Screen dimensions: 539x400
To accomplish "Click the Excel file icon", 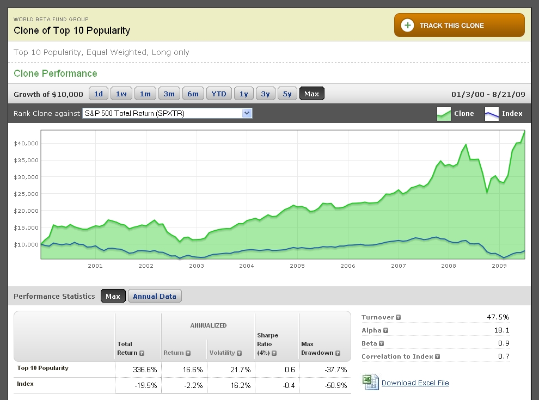I will coord(371,382).
